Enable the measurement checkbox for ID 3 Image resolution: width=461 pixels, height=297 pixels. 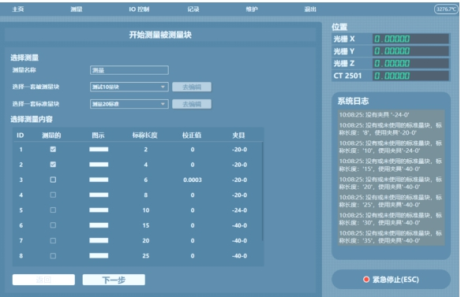click(53, 180)
